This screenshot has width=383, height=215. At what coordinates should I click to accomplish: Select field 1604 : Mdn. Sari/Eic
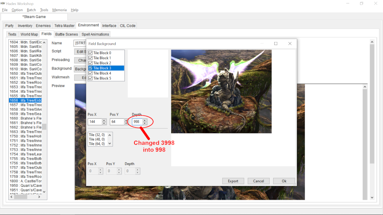25,42
